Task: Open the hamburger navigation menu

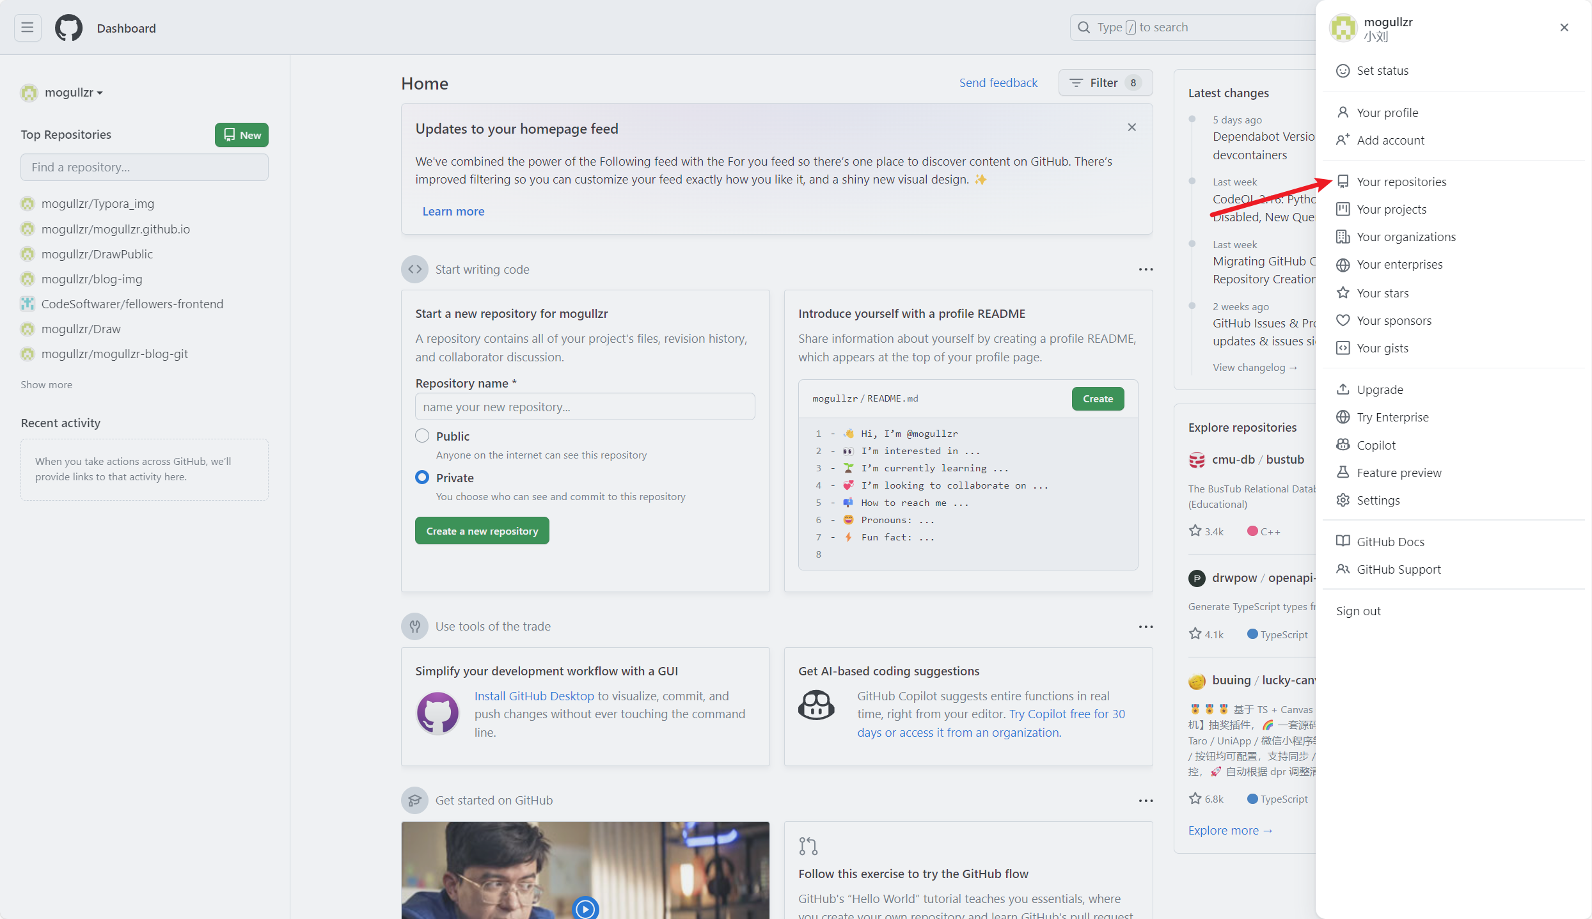Action: click(28, 27)
